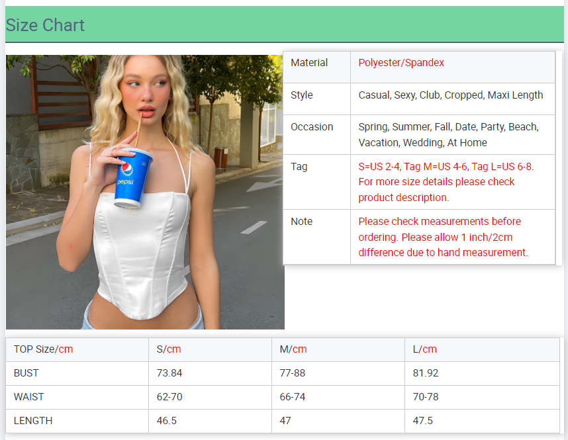568x440 pixels.
Task: Select the M/cm column header
Action: click(293, 349)
